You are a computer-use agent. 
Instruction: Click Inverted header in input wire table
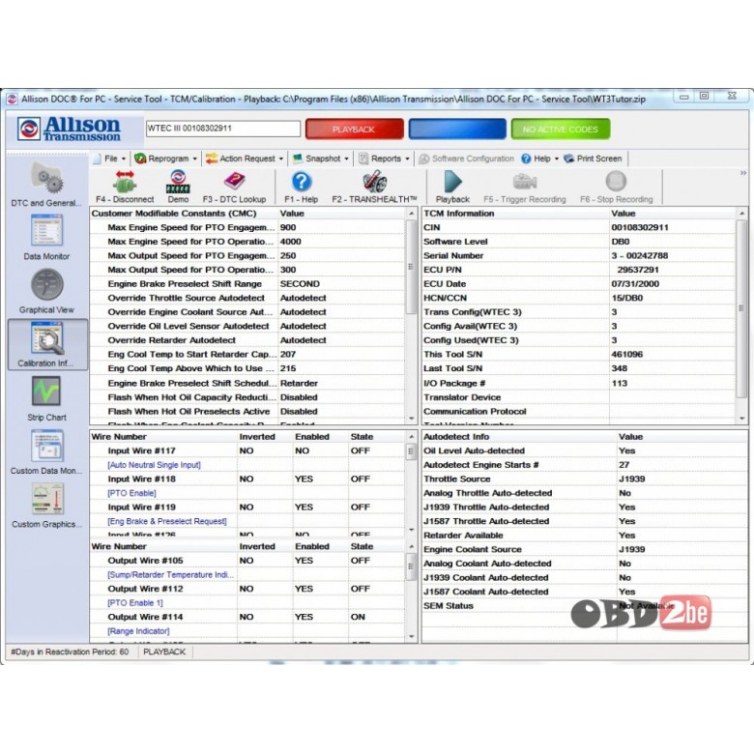point(257,437)
